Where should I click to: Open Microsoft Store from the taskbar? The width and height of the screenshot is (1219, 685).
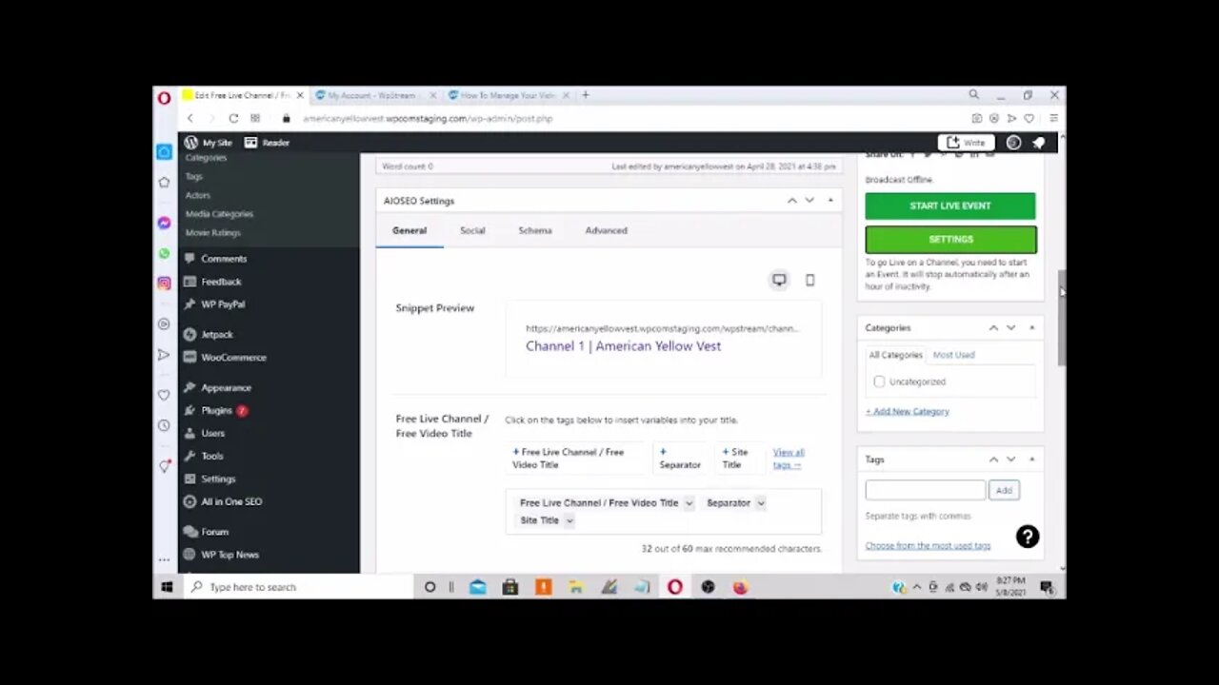click(510, 587)
